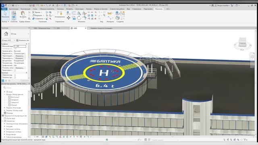Click the Масштаб вида 1:100 field
This screenshot has height=145, width=258.
tap(20, 46)
